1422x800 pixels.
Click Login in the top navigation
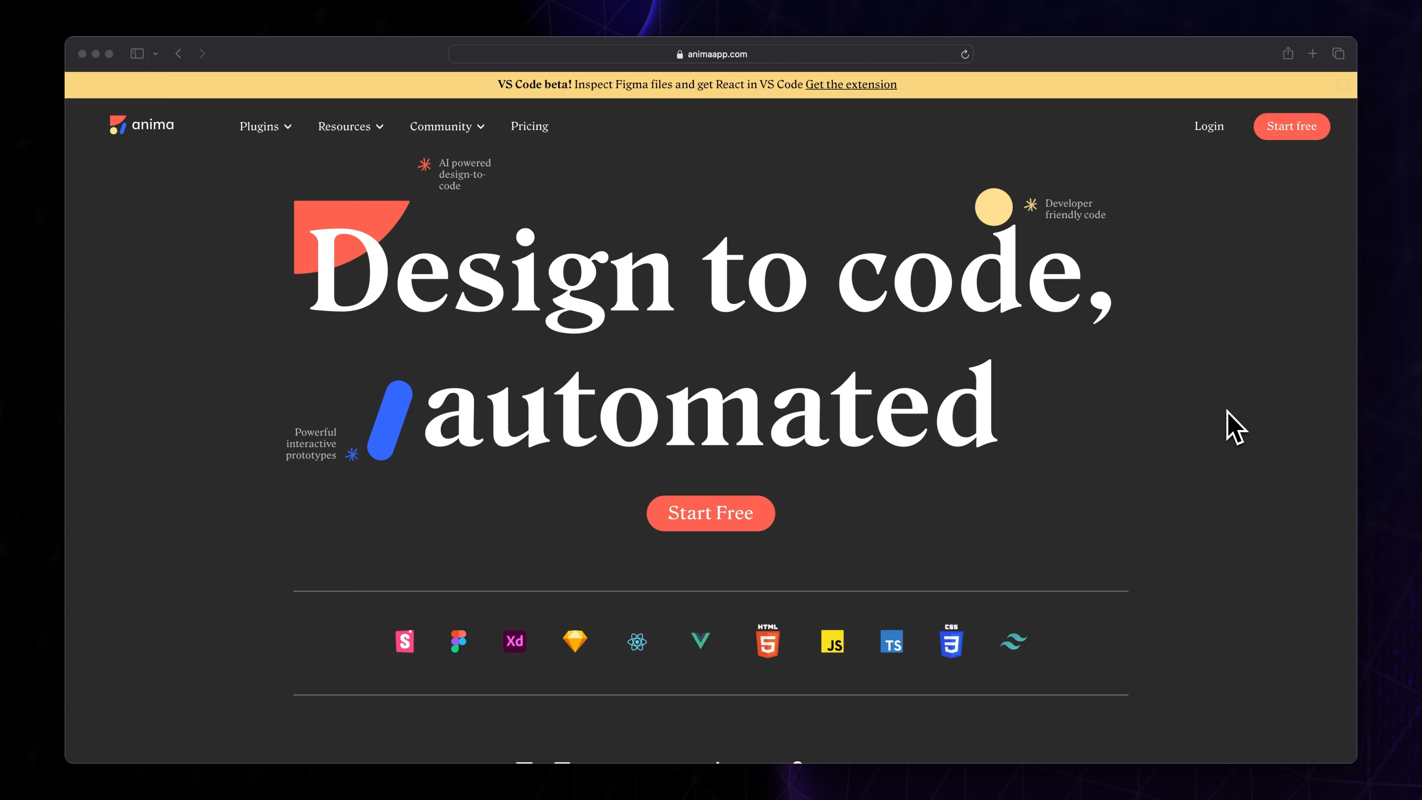point(1208,126)
